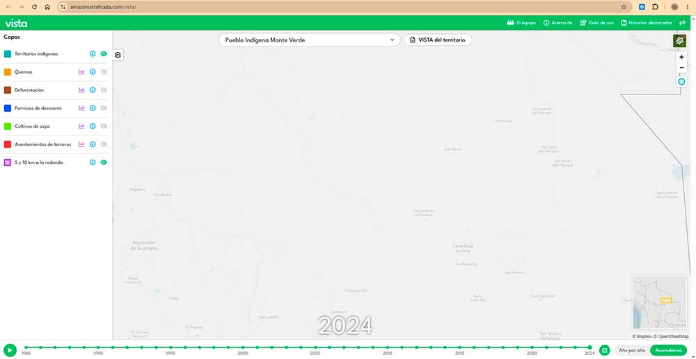This screenshot has width=696, height=359.
Task: Click the share arrow icon in header
Action: pyautogui.click(x=683, y=23)
